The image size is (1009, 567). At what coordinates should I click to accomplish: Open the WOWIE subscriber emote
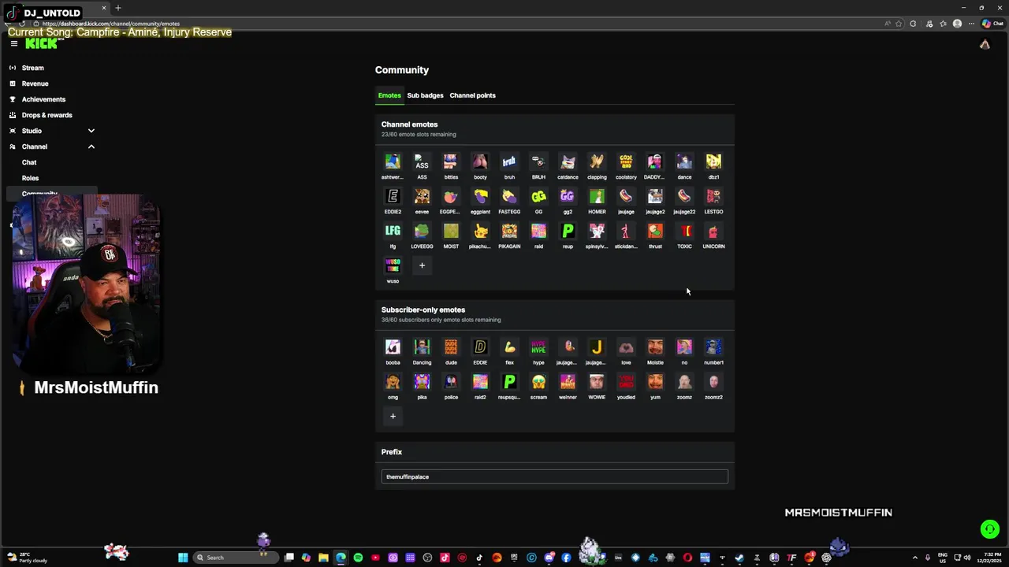597,382
